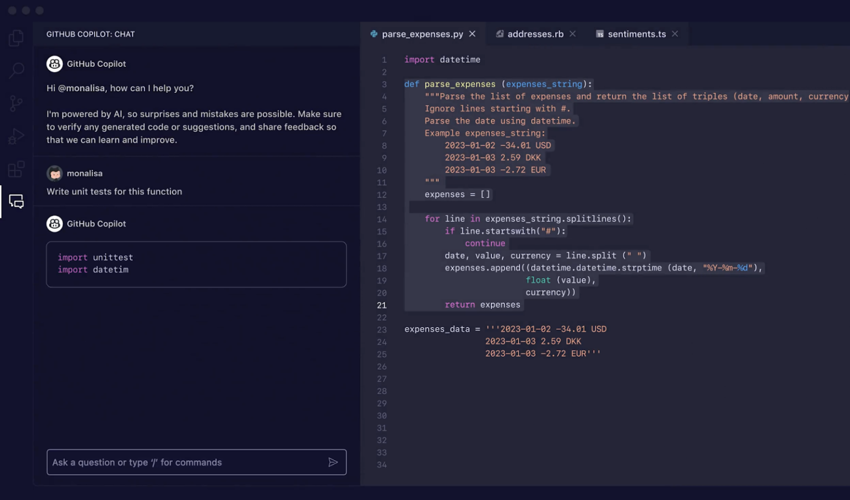The height and width of the screenshot is (500, 850).
Task: Open the Explorer panel
Action: (x=16, y=37)
